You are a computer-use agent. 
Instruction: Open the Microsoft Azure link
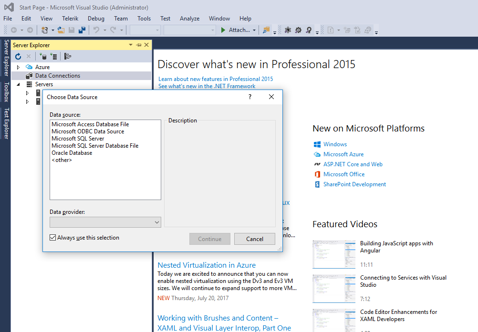click(x=343, y=154)
